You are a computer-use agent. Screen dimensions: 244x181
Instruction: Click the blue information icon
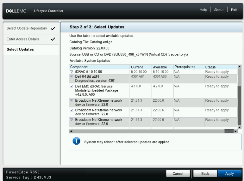(x=76, y=141)
